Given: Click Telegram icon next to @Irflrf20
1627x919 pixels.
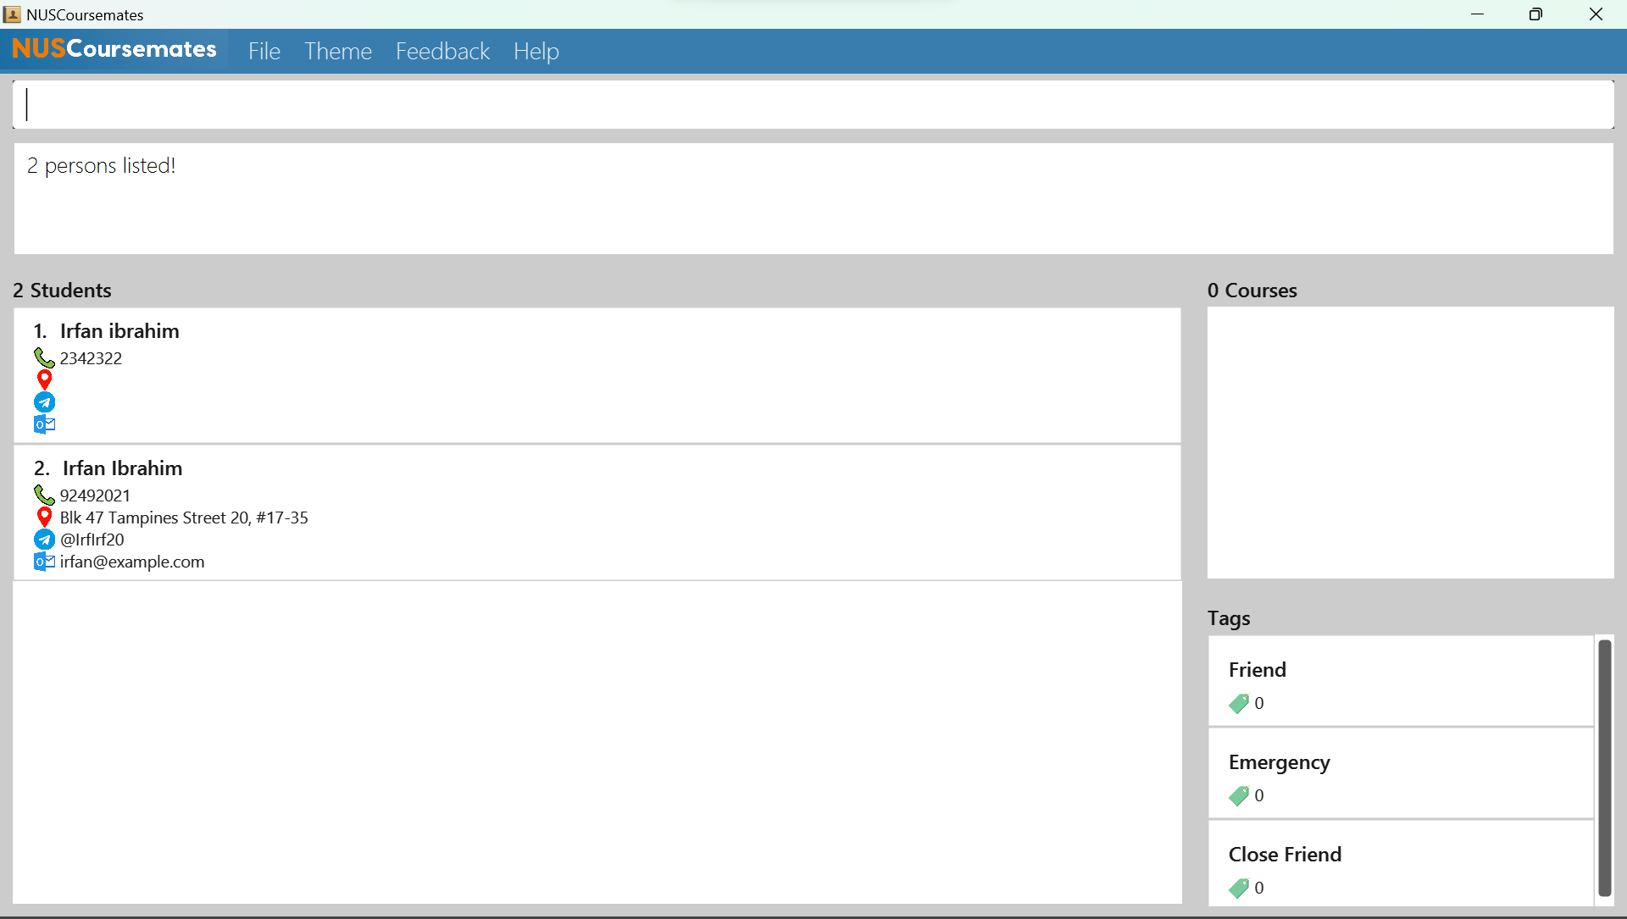Looking at the screenshot, I should coord(45,540).
